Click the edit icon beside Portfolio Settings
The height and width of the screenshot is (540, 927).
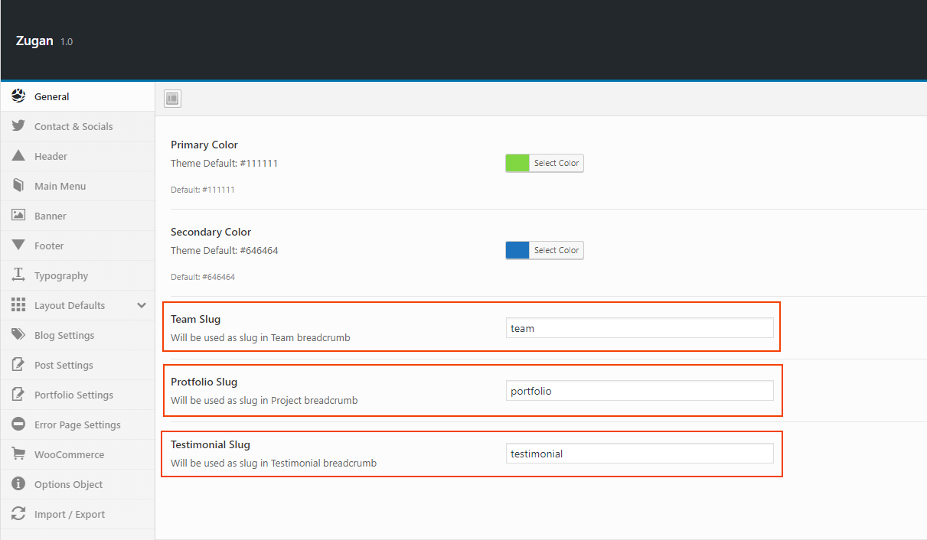coord(18,395)
